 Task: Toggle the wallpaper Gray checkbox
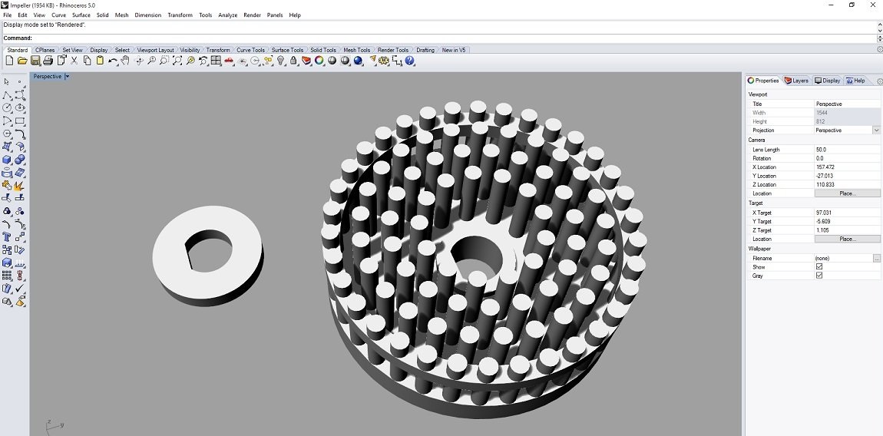(819, 276)
